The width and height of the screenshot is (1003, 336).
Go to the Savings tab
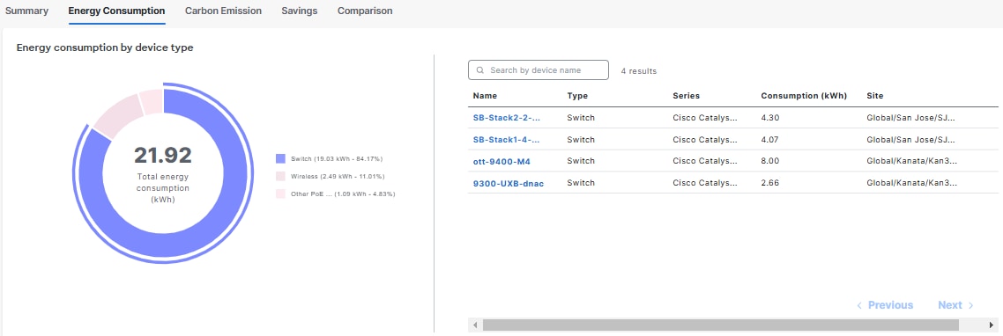pyautogui.click(x=300, y=11)
